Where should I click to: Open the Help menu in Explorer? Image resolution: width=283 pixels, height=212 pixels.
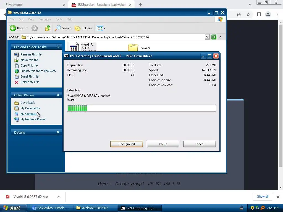(x=69, y=19)
